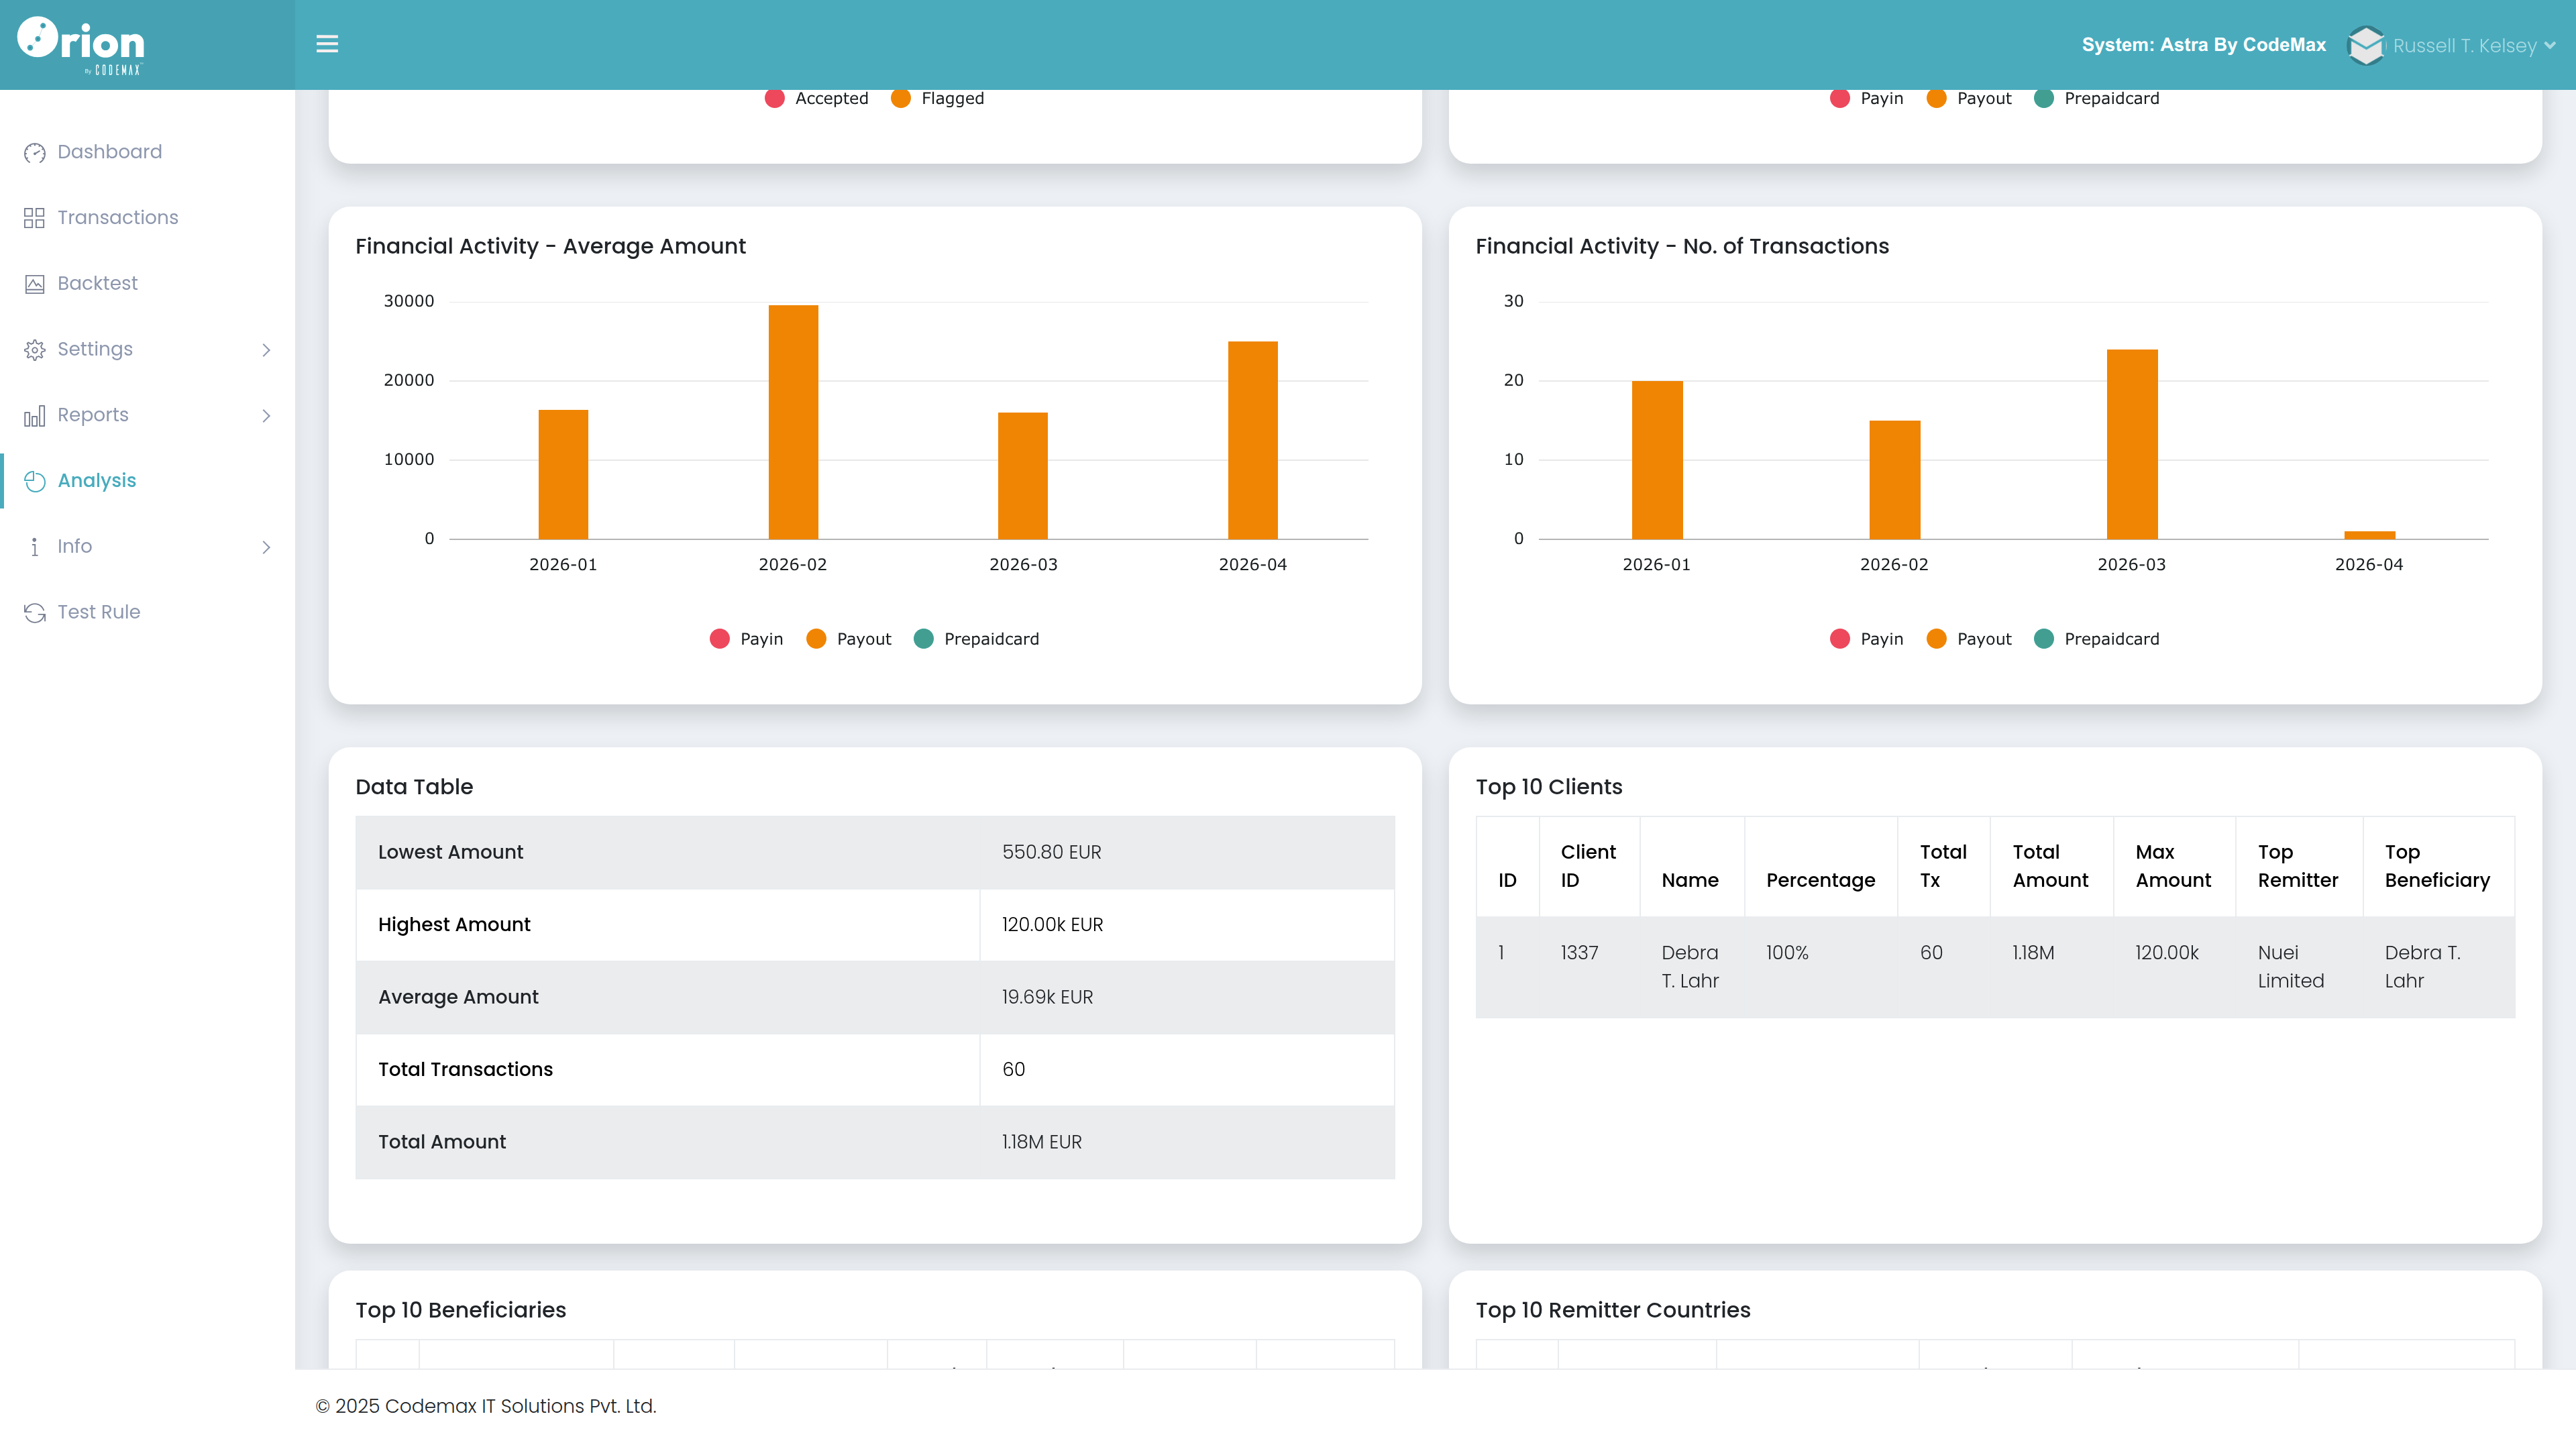Expand the Settings submenu chevron
The image size is (2576, 1449).
point(266,350)
